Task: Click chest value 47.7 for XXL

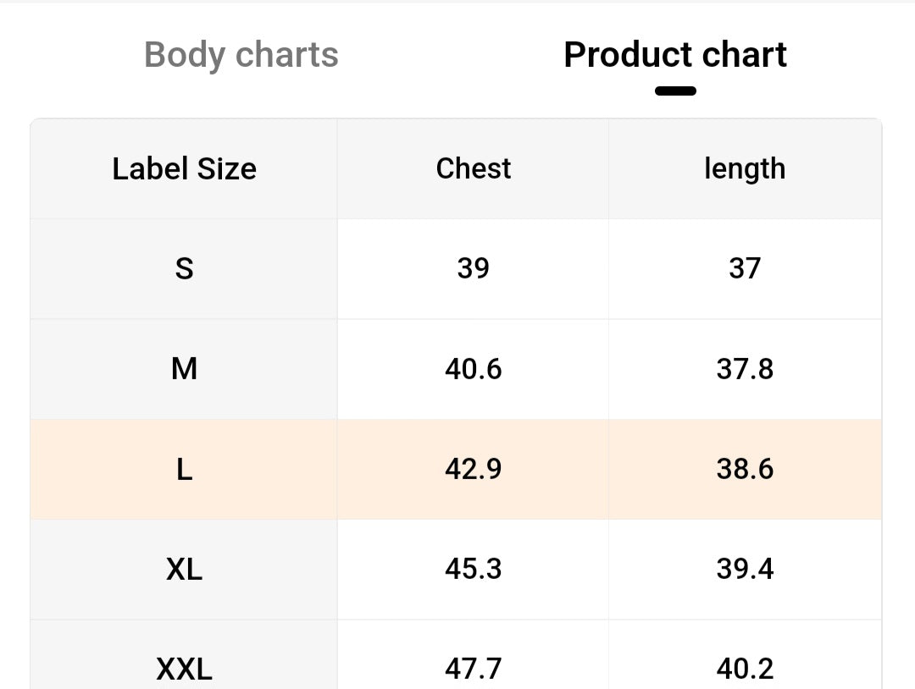Action: [474, 669]
